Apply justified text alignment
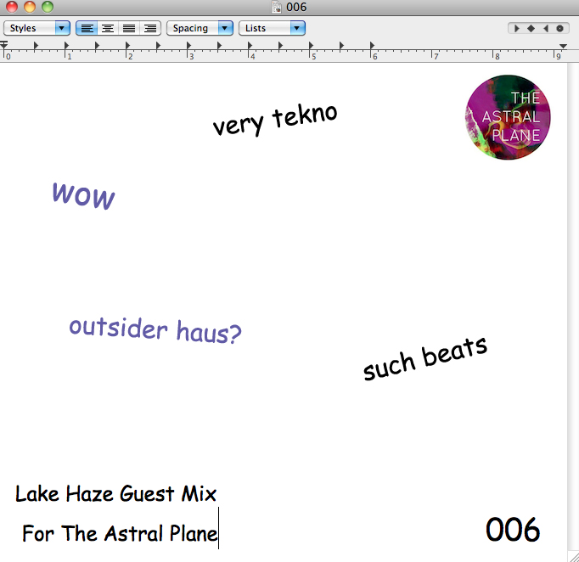 click(x=129, y=28)
